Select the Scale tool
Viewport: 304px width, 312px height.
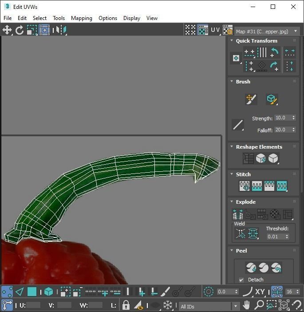[32, 30]
